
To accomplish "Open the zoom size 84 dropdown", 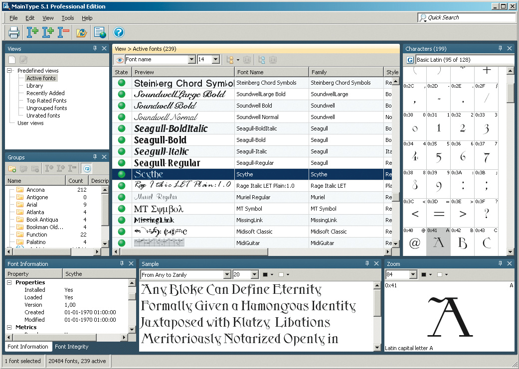I will coord(413,274).
